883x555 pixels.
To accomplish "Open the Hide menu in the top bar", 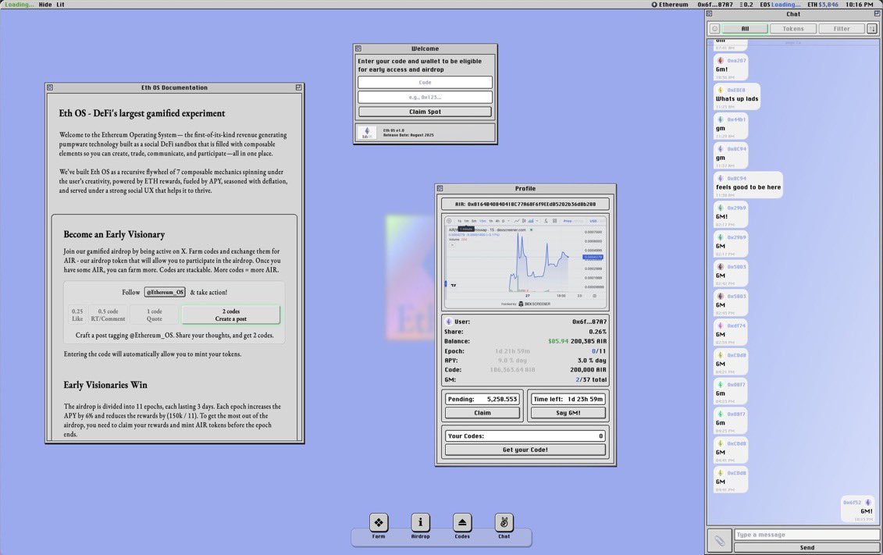I will point(45,5).
